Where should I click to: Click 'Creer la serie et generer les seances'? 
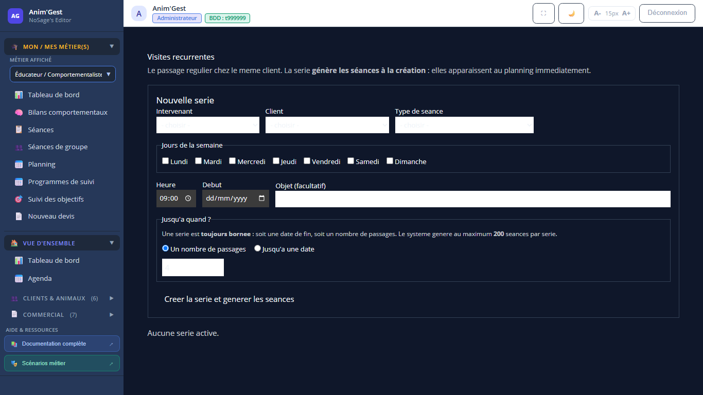[230, 299]
